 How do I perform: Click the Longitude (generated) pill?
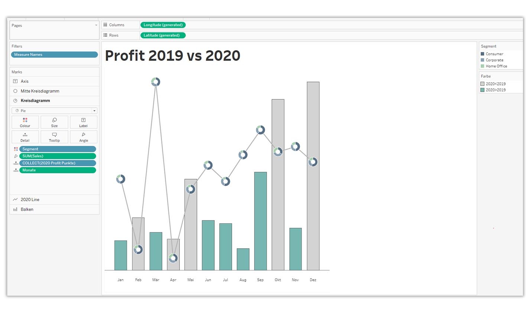coord(163,25)
